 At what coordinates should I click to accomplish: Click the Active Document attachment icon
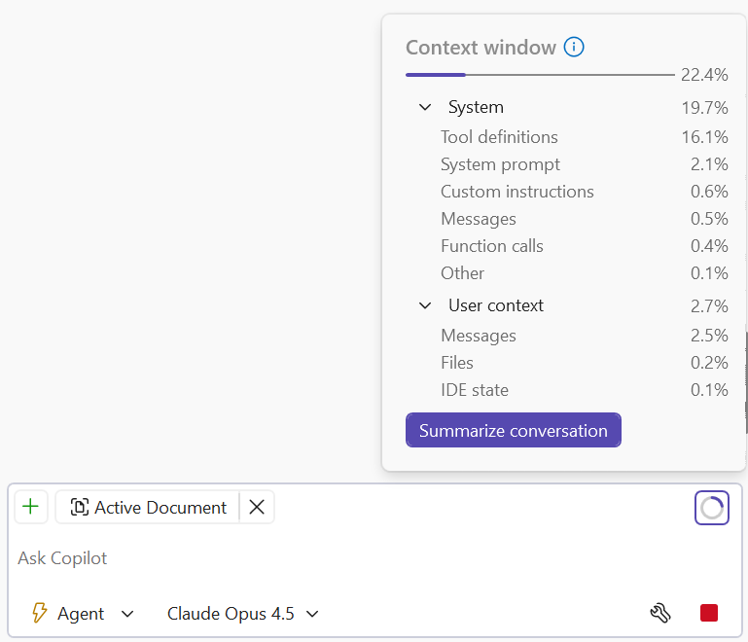pos(80,508)
